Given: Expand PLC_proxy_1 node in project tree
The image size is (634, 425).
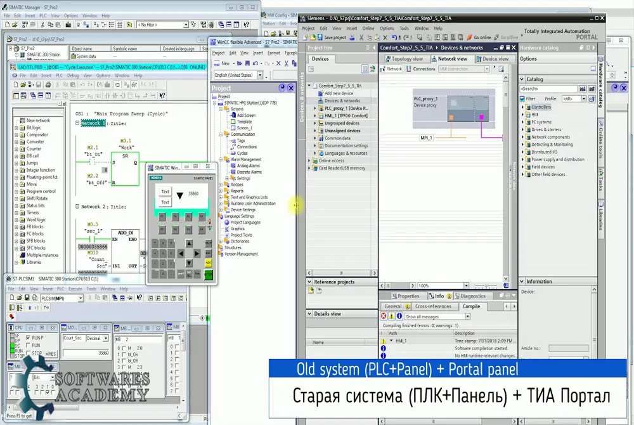Looking at the screenshot, I should 315,108.
